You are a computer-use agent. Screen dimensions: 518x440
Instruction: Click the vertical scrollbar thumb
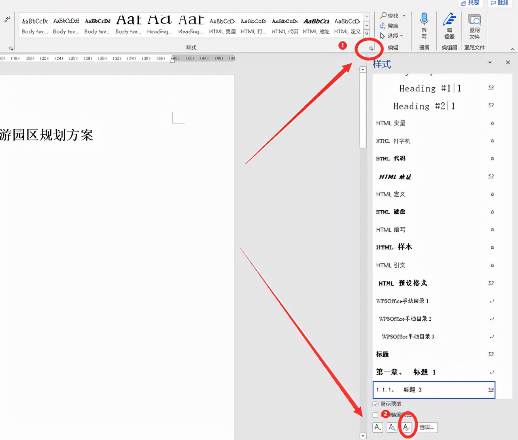pos(363,110)
